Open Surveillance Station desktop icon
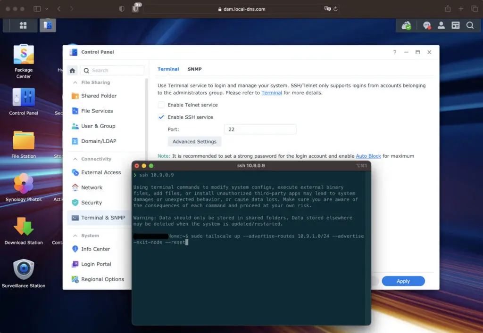The height and width of the screenshot is (333, 483). (x=24, y=274)
